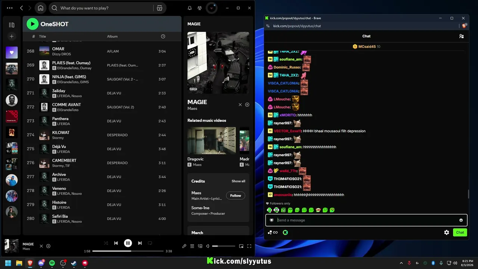
Task: Click Show all in the Credits section
Action: [238, 181]
